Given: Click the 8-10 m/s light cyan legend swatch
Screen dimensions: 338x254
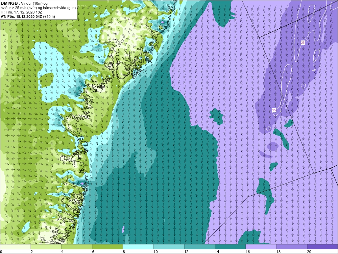Looking at the screenshot, I should [x=138, y=247].
